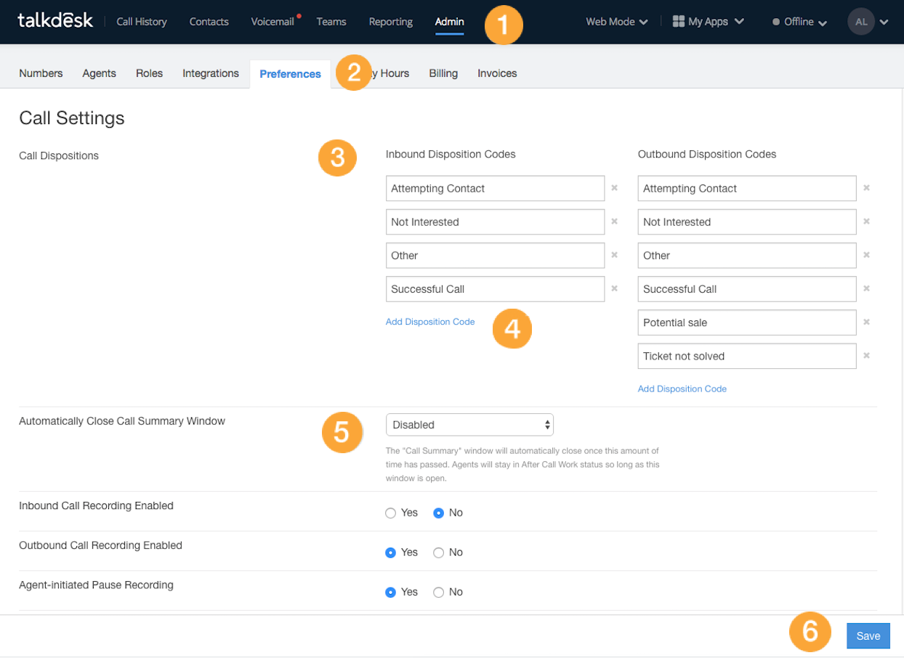Select No for Inbound Call Recording
Screen dimensions: 904x658
[439, 513]
